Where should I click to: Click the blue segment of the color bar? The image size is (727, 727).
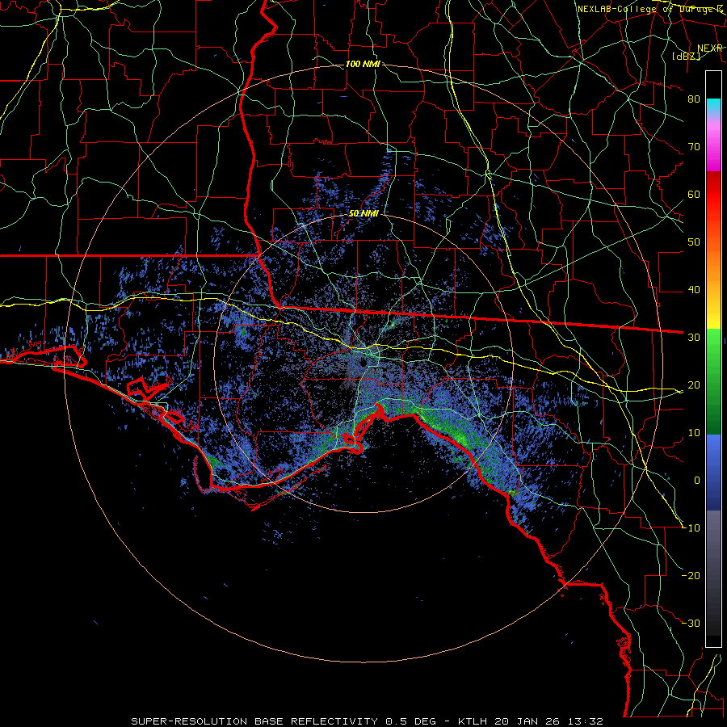pyautogui.click(x=713, y=473)
